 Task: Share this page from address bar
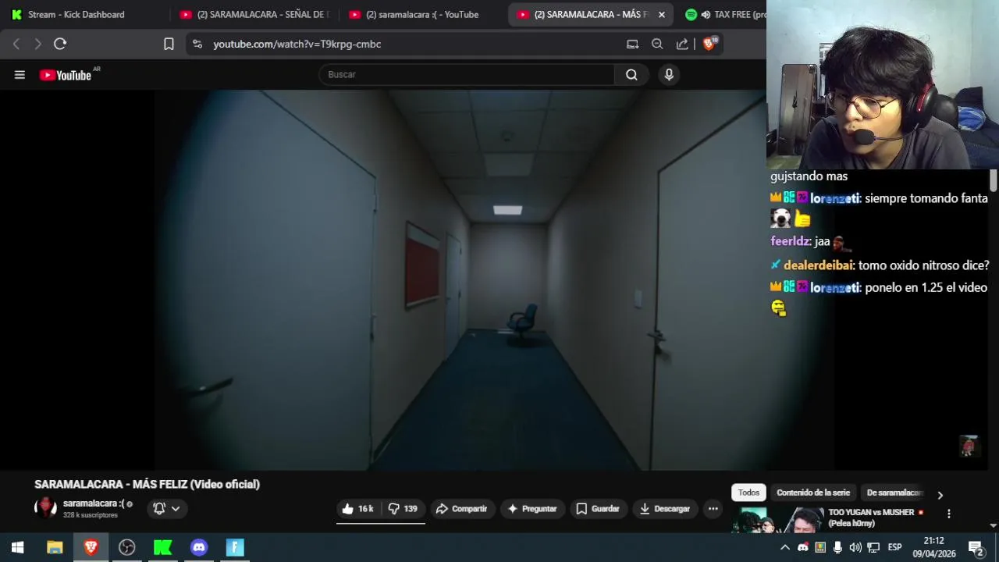[682, 44]
